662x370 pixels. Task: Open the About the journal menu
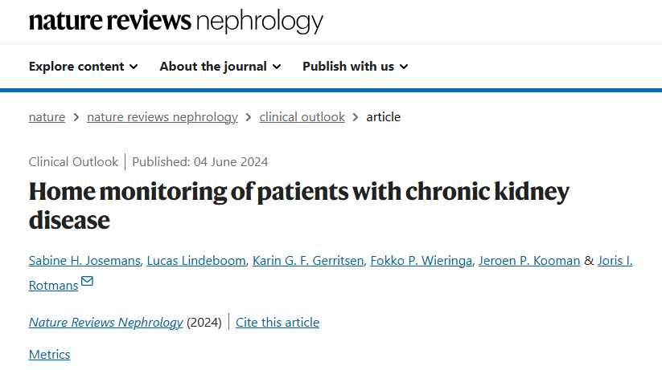[x=220, y=67]
